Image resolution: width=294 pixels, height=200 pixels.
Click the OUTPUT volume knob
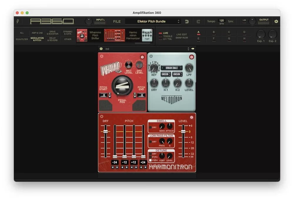(252, 21)
